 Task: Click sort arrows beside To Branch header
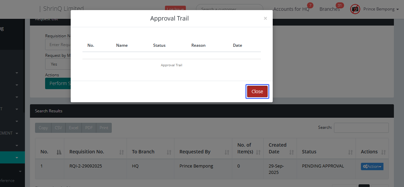[169, 152]
